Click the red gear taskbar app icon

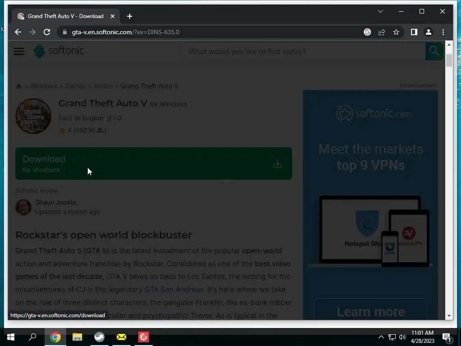point(144,337)
